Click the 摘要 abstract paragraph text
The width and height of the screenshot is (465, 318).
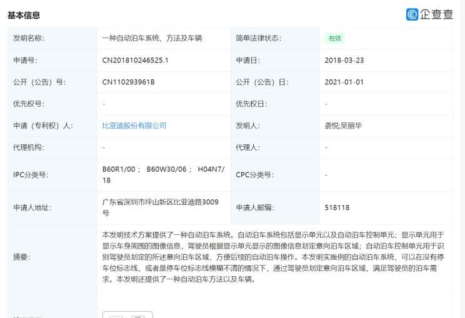click(x=273, y=257)
